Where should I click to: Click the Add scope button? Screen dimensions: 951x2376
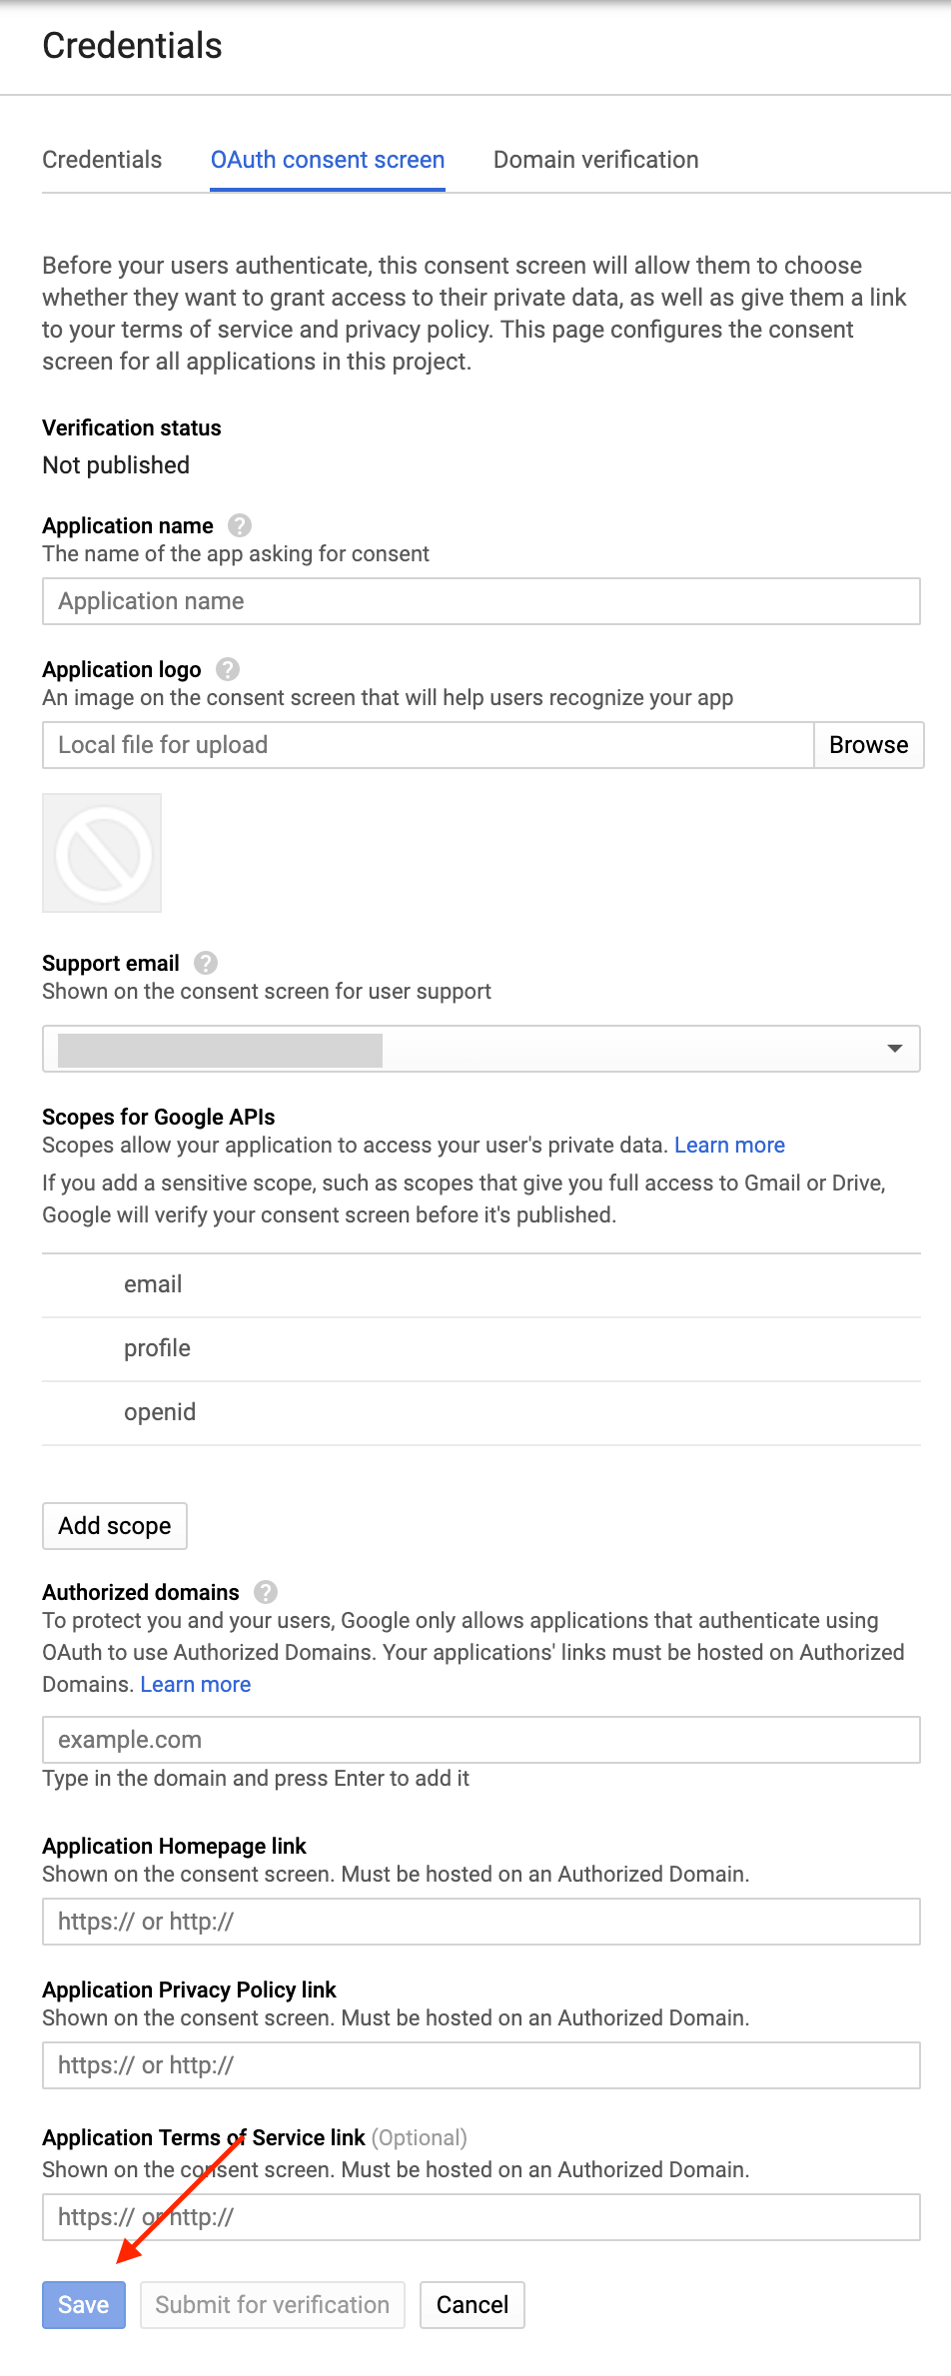[115, 1526]
